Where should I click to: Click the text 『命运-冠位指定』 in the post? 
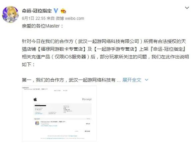point(168,49)
